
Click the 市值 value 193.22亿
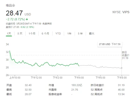tap(77, 85)
